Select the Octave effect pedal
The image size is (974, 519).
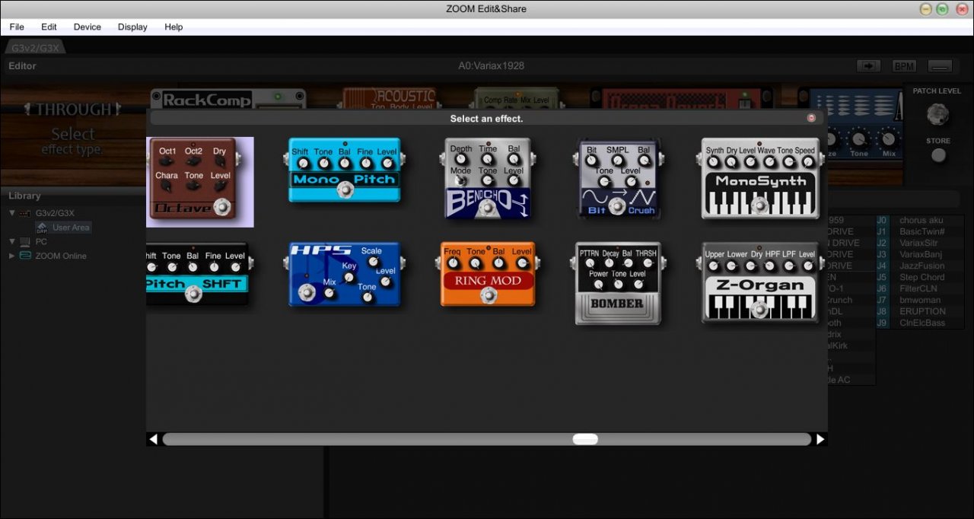pos(200,181)
